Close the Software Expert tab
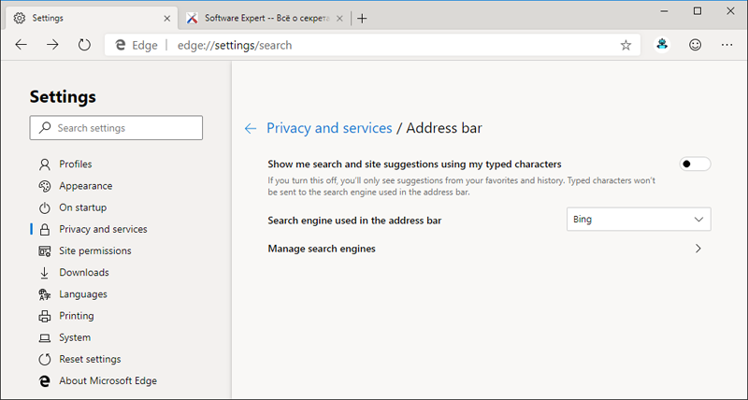The height and width of the screenshot is (400, 748). [339, 19]
